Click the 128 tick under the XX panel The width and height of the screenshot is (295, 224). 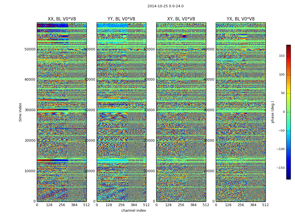point(49,205)
